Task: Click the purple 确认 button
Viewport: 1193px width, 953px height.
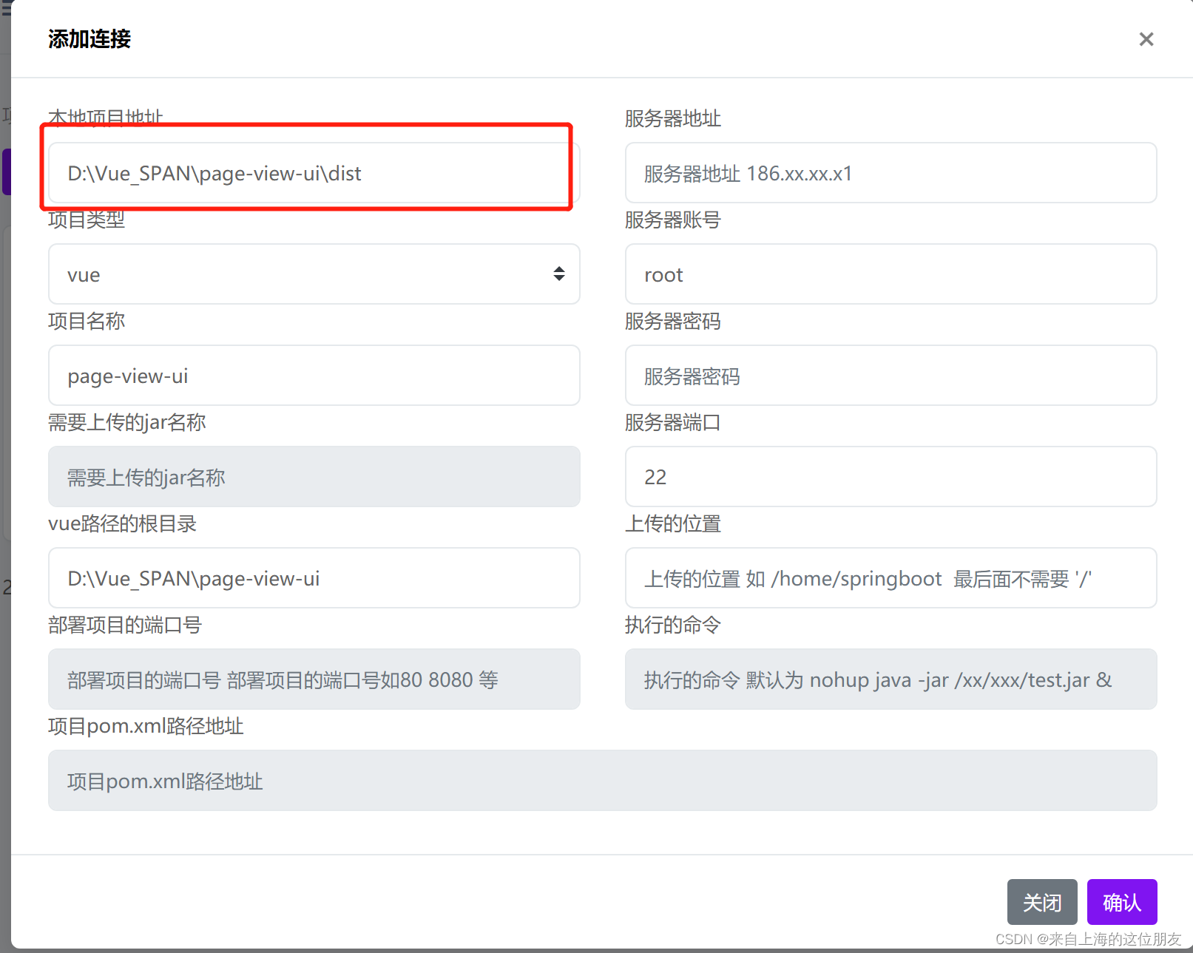Action: 1122,902
